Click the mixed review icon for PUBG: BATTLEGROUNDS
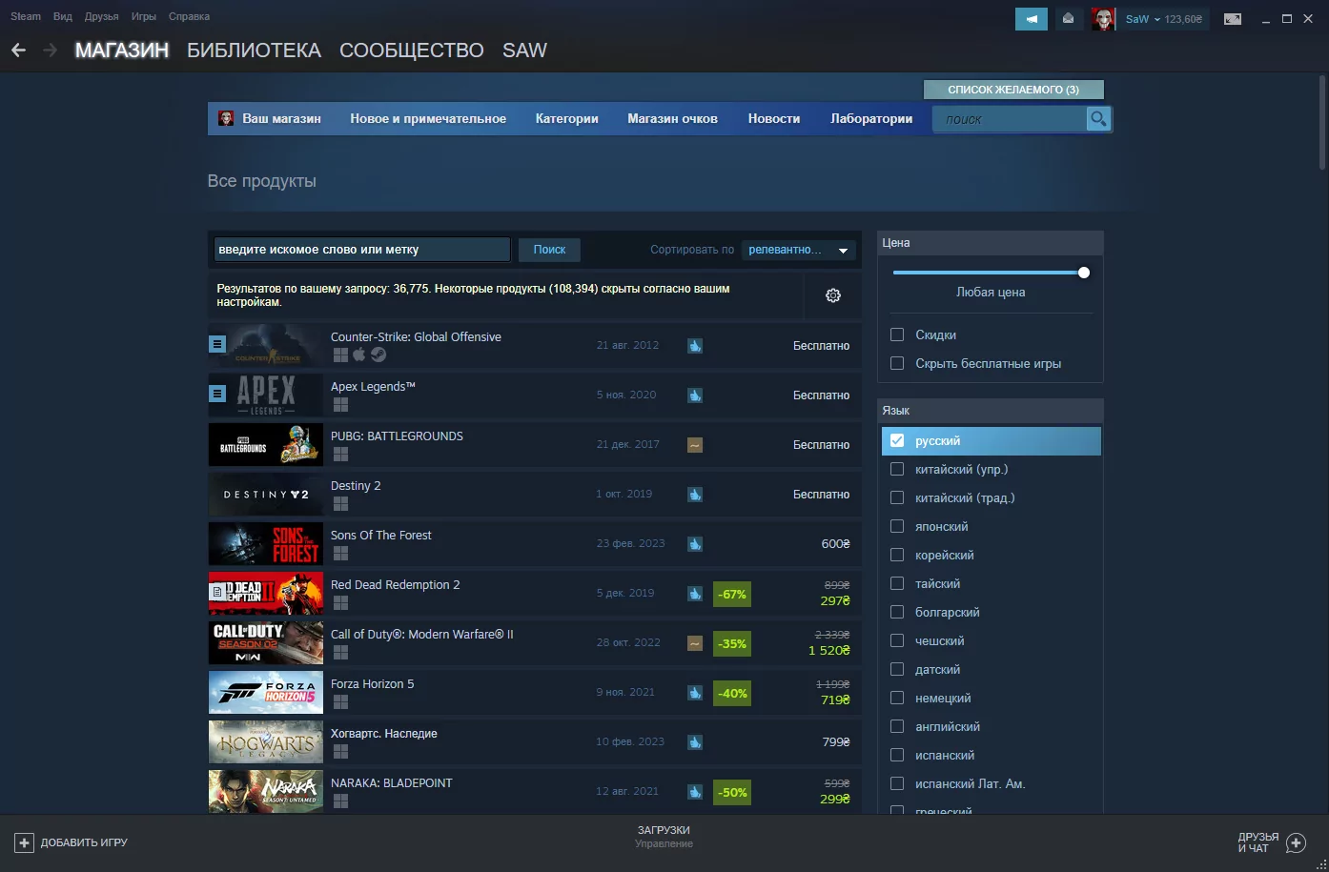The width and height of the screenshot is (1329, 872). [x=695, y=445]
